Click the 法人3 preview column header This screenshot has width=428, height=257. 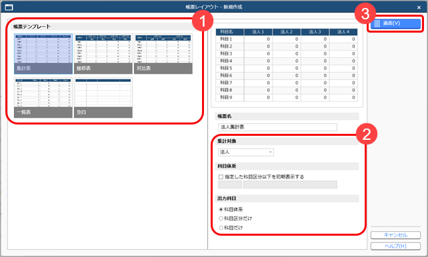(x=315, y=32)
